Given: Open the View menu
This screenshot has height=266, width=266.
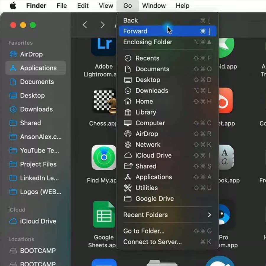Looking at the screenshot, I should pyautogui.click(x=106, y=6).
